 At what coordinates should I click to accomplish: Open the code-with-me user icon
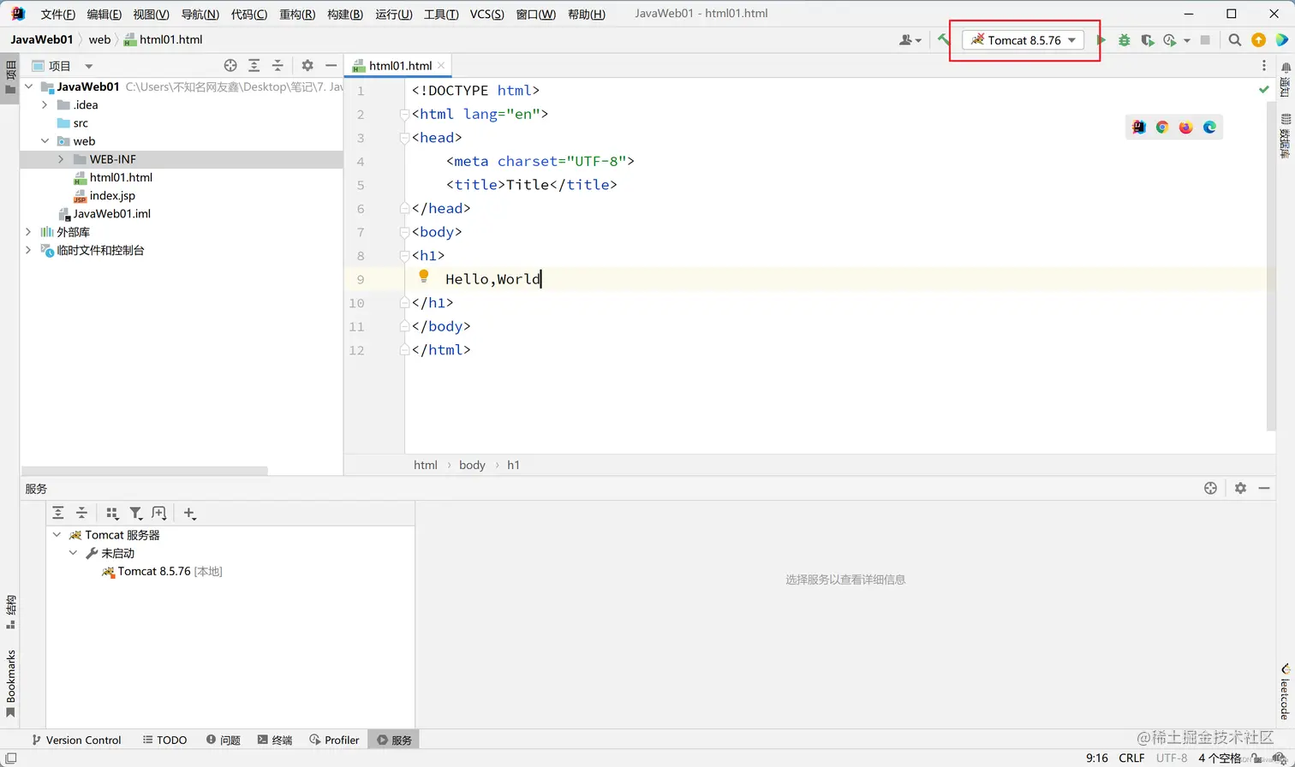click(910, 40)
